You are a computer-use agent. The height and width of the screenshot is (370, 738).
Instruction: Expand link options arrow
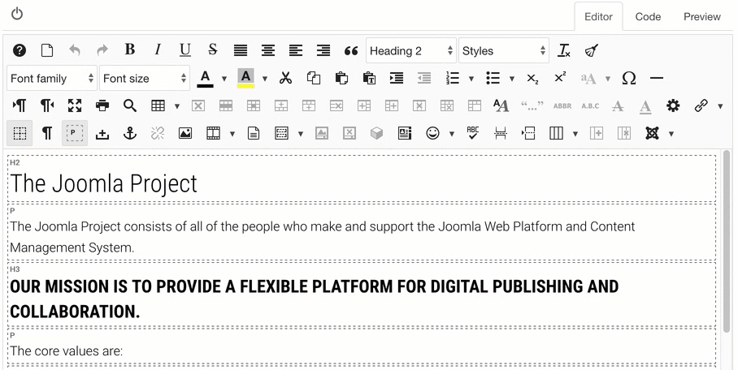[x=720, y=106]
